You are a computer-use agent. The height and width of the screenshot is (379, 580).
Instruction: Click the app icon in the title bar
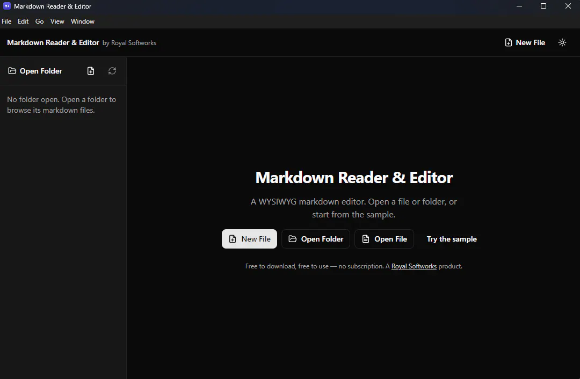click(6, 6)
